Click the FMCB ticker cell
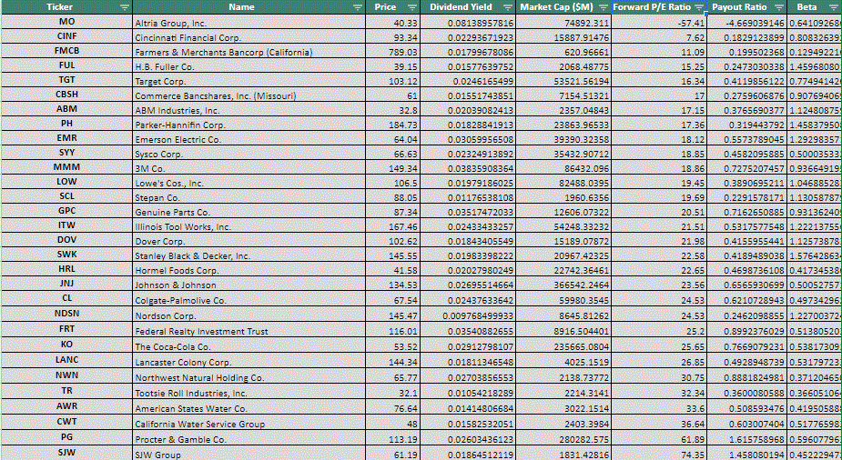The width and height of the screenshot is (842, 460). click(66, 50)
